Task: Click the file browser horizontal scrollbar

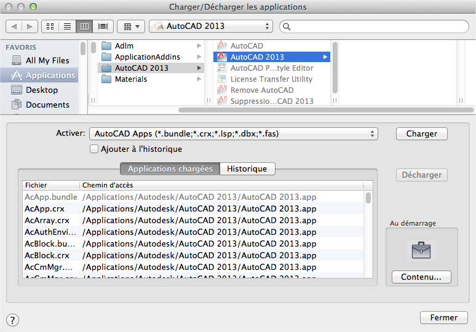Action: 326,110
